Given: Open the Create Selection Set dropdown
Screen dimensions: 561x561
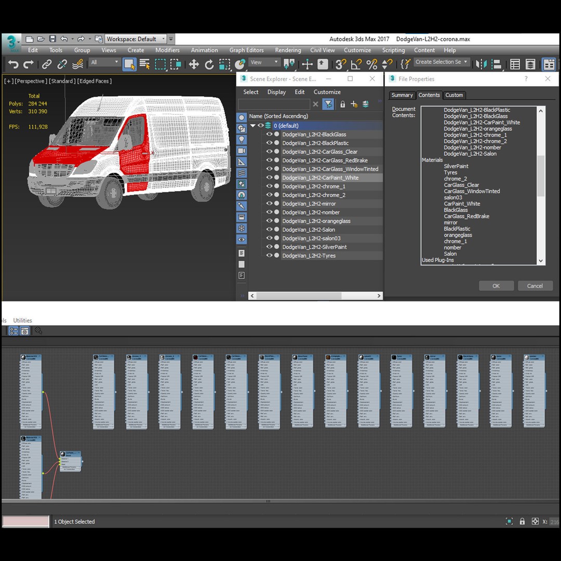Looking at the screenshot, I should coord(442,62).
